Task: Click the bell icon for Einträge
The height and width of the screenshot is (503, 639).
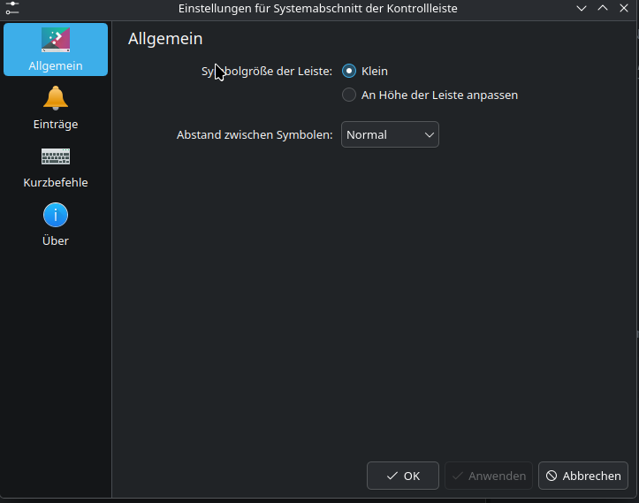Action: (x=56, y=97)
